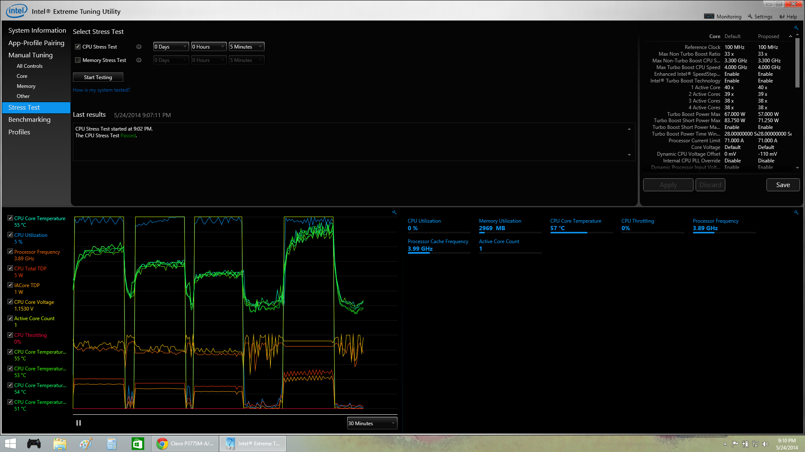Open Paint app from taskbar
This screenshot has height=452, width=805.
86,444
